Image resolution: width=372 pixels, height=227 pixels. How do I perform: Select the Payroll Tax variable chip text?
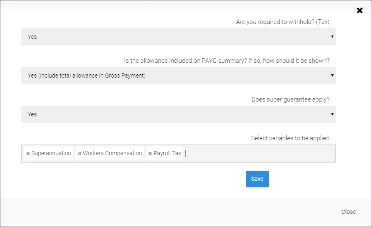coord(167,153)
